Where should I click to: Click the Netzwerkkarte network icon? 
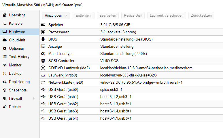pyautogui.click(x=43, y=83)
